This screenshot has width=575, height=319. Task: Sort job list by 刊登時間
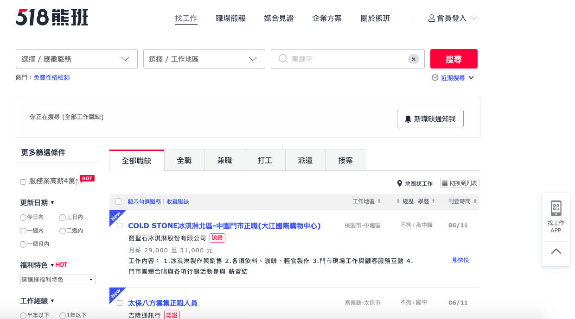(x=463, y=201)
